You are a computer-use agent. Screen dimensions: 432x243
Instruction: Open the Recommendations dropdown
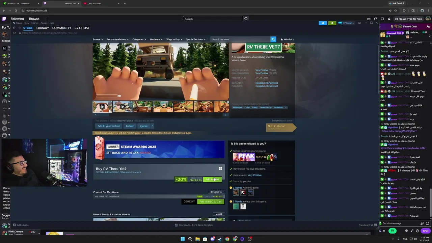(x=117, y=39)
